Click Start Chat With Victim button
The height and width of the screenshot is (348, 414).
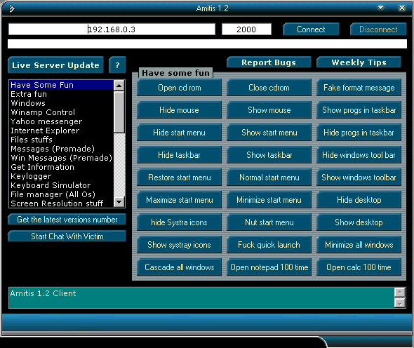click(x=67, y=236)
